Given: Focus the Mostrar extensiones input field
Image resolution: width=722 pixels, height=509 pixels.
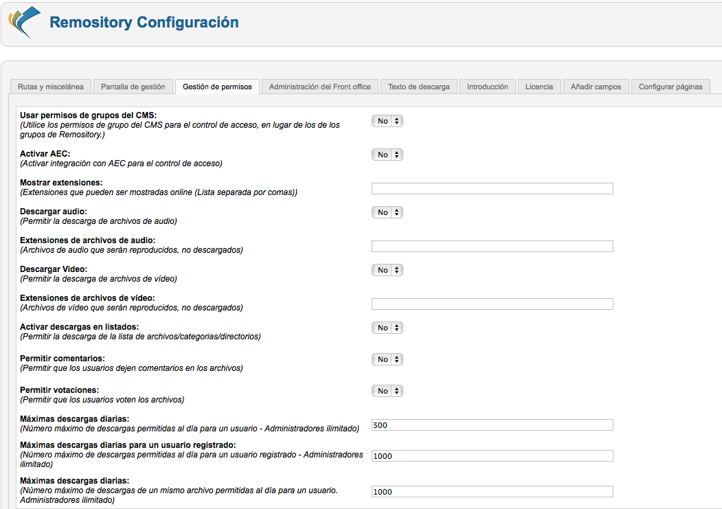Looking at the screenshot, I should [493, 189].
